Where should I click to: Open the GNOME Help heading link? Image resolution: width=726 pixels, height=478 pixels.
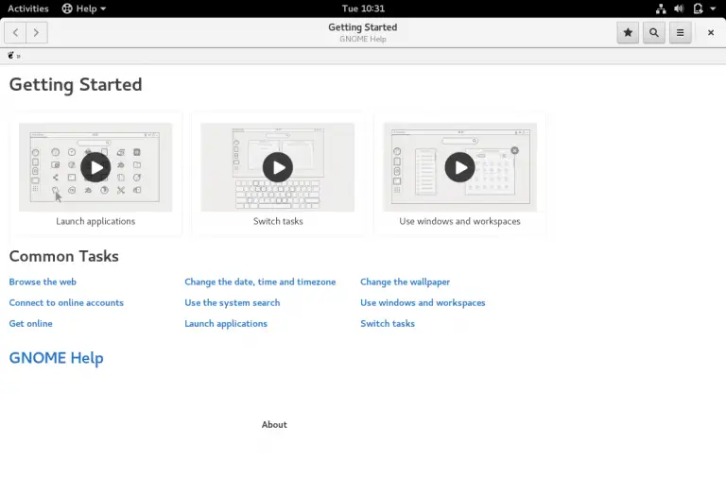point(56,358)
